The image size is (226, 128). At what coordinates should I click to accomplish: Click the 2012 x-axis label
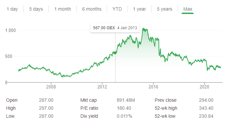tap(102, 87)
